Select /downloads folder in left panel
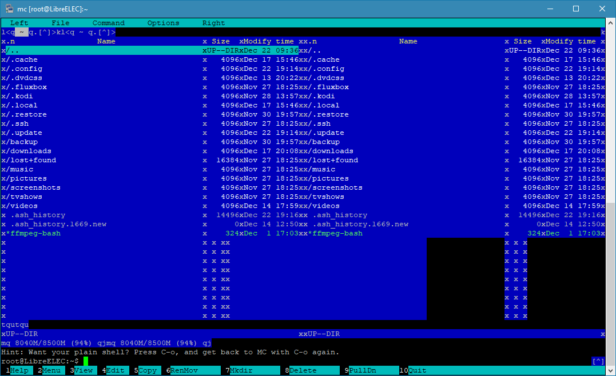616x376 pixels. coord(29,151)
